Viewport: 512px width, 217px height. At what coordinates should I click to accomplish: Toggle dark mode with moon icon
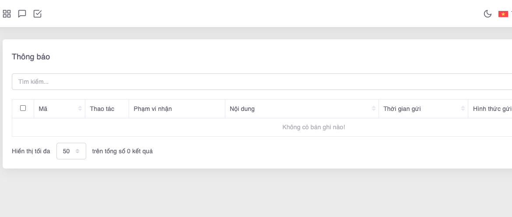[487, 14]
